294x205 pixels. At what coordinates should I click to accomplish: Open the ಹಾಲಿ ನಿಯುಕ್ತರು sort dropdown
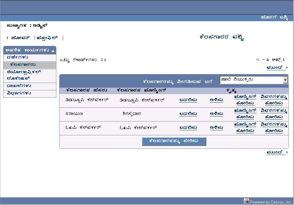251,80
